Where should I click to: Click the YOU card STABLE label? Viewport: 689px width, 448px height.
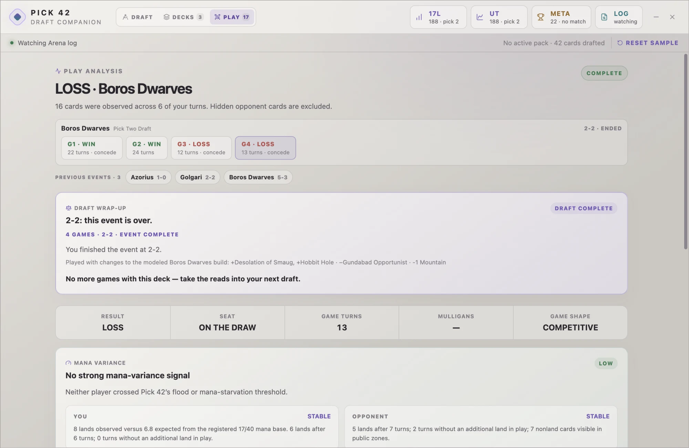coord(319,416)
